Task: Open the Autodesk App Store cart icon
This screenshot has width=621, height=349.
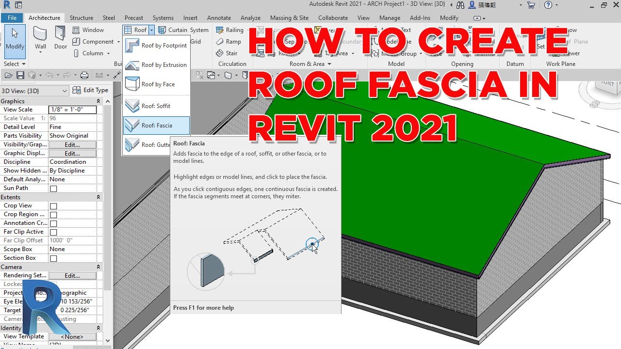Action: tap(531, 5)
